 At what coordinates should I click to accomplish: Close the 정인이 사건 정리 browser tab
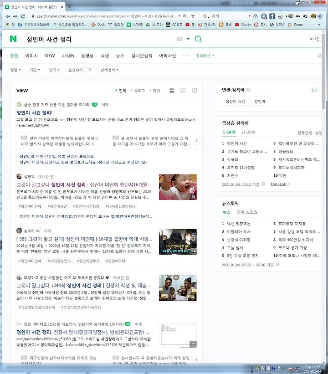point(62,7)
